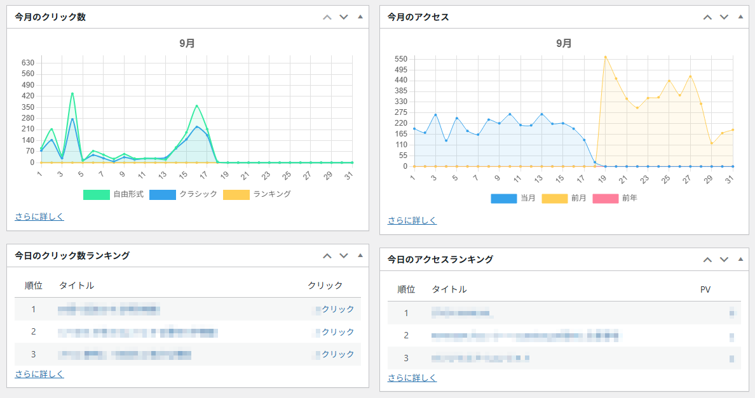The width and height of the screenshot is (755, 398).
Task: Open さらに詳しく link under click chart
Action: [x=39, y=216]
